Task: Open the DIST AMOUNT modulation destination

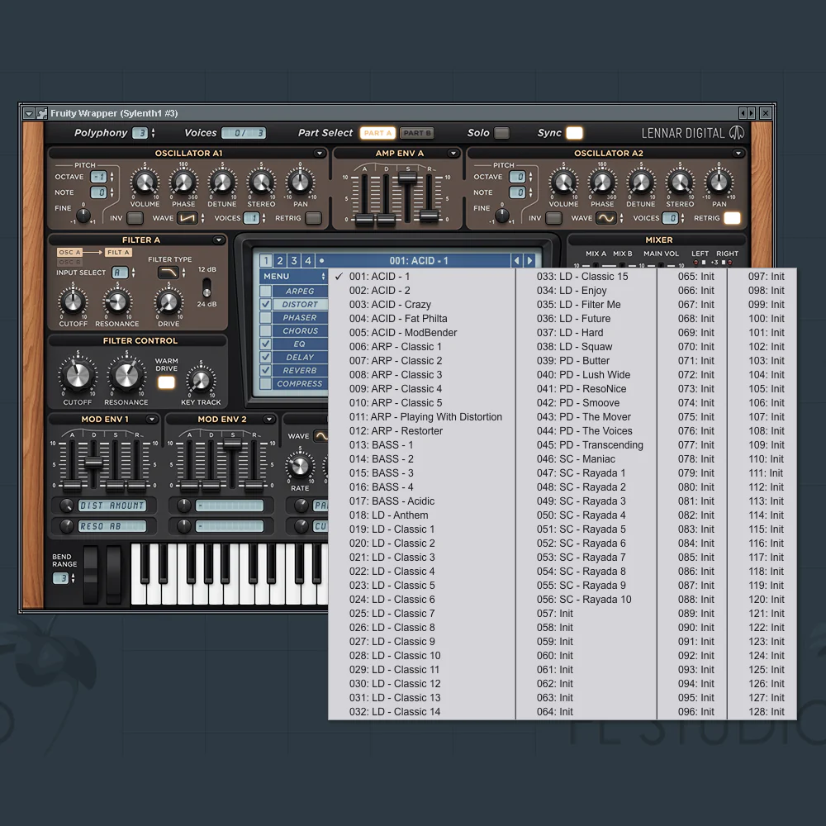Action: 112,506
